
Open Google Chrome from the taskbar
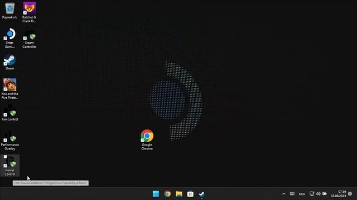click(167, 194)
